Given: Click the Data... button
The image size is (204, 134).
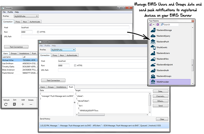Looking at the screenshot, I should coord(161,92).
